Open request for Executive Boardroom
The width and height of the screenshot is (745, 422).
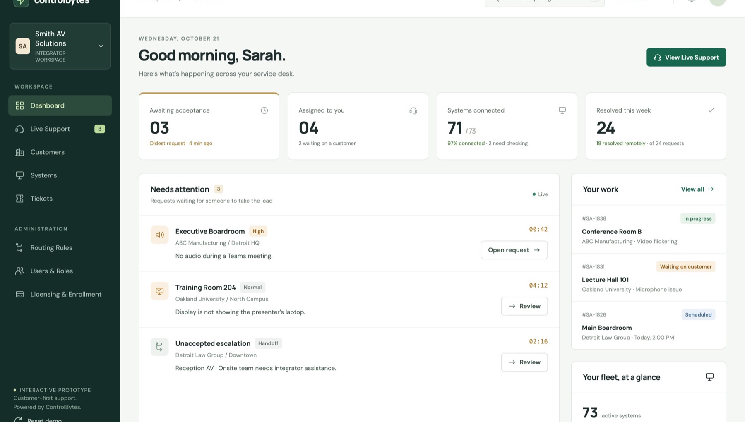click(514, 250)
